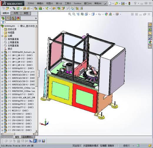This screenshot has height=148, width=153.
Task: Open dropdown arrow next to Open file icon
Action: pyautogui.click(x=119, y=4)
